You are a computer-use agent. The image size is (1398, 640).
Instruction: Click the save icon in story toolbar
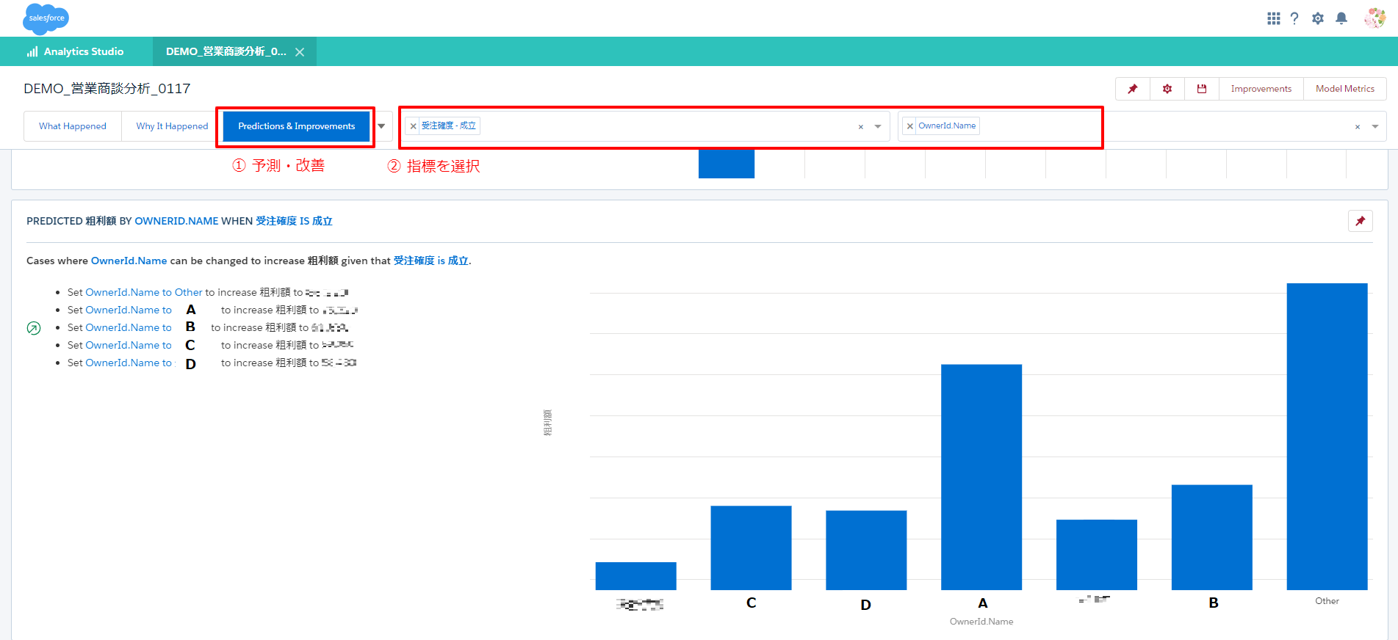click(1202, 89)
